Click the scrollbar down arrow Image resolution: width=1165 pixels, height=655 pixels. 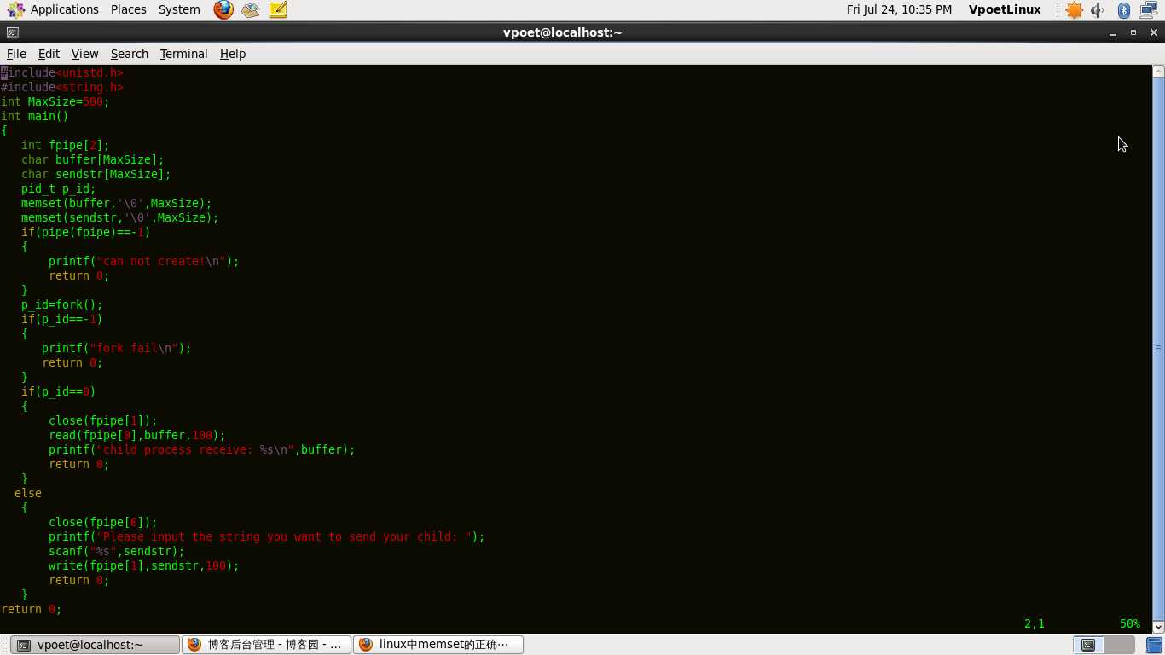(x=1158, y=626)
